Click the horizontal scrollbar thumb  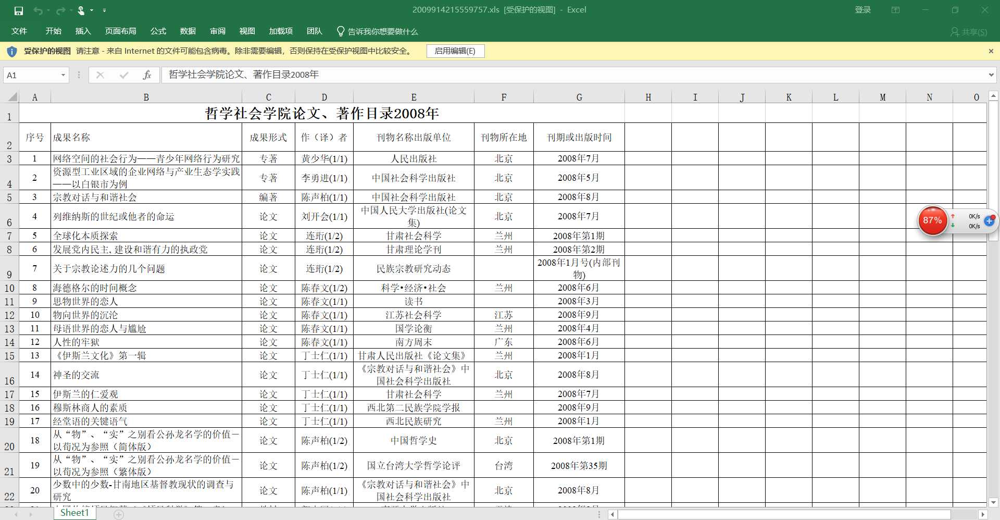pyautogui.click(x=784, y=515)
